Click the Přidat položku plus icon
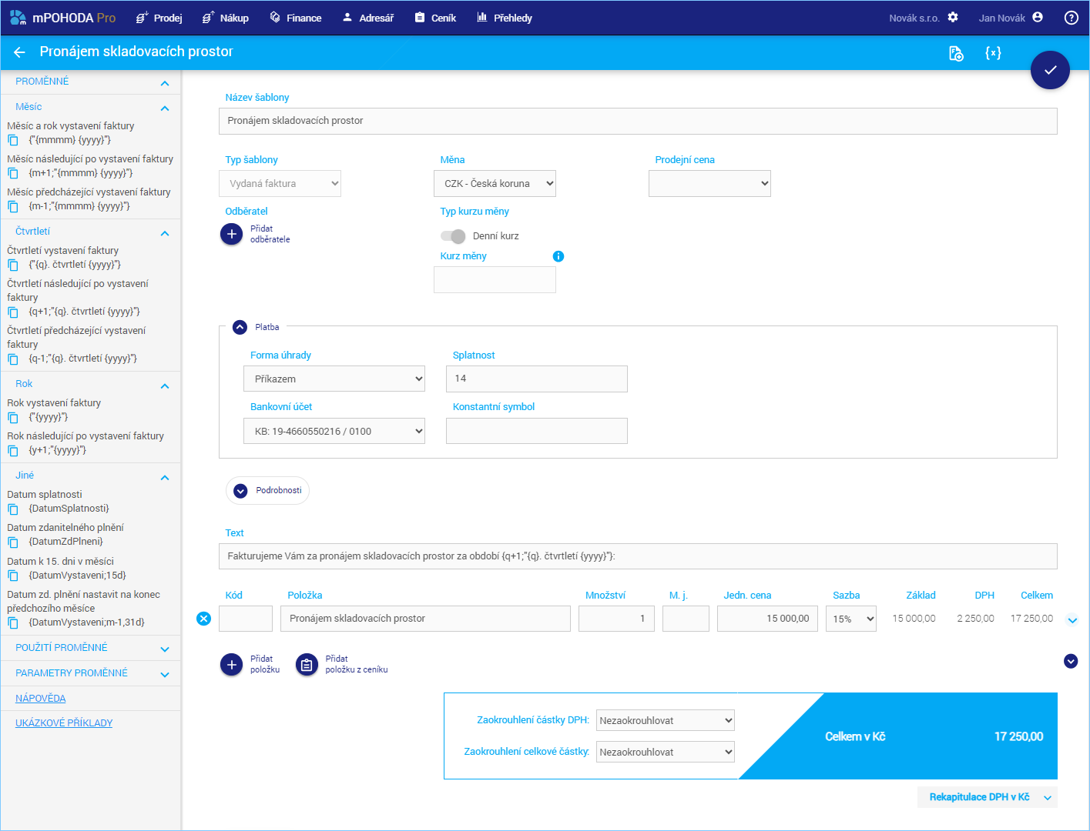 231,664
